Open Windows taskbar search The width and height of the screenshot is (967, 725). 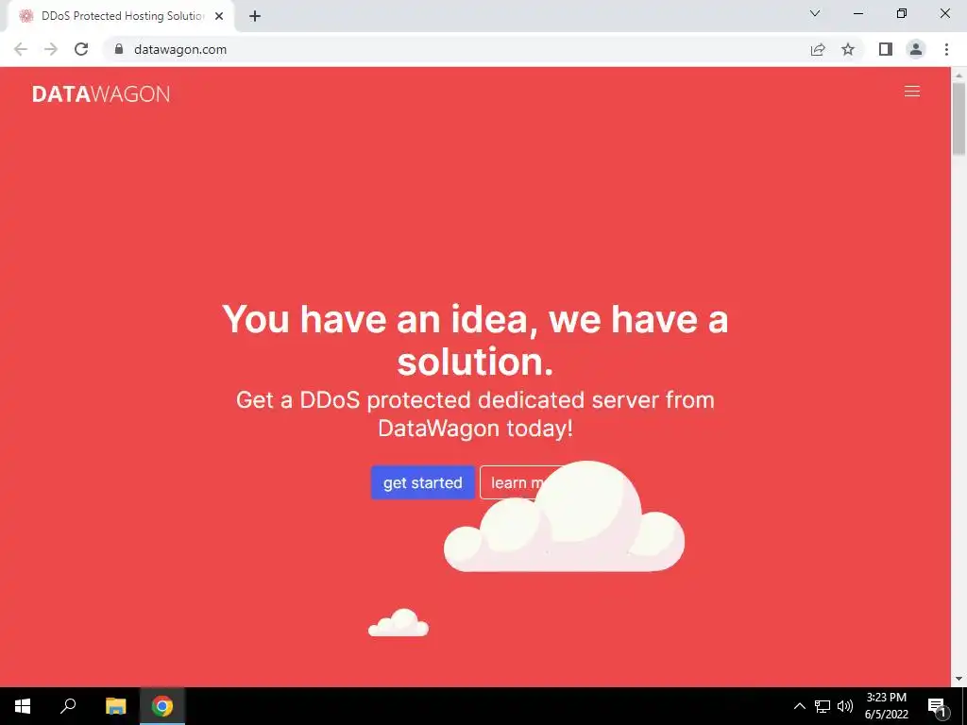pyautogui.click(x=68, y=706)
